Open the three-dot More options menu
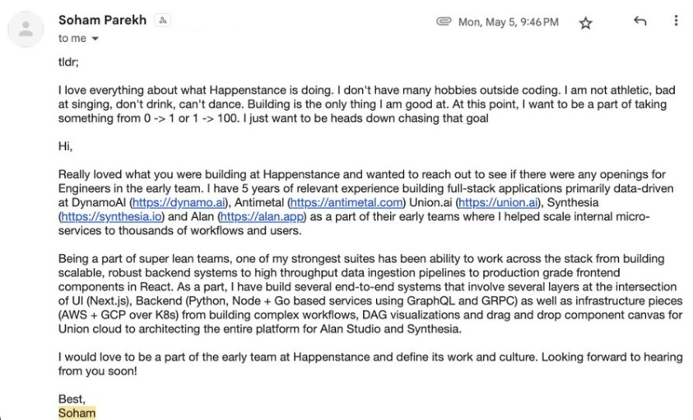This screenshot has height=420, width=693. pyautogui.click(x=676, y=22)
